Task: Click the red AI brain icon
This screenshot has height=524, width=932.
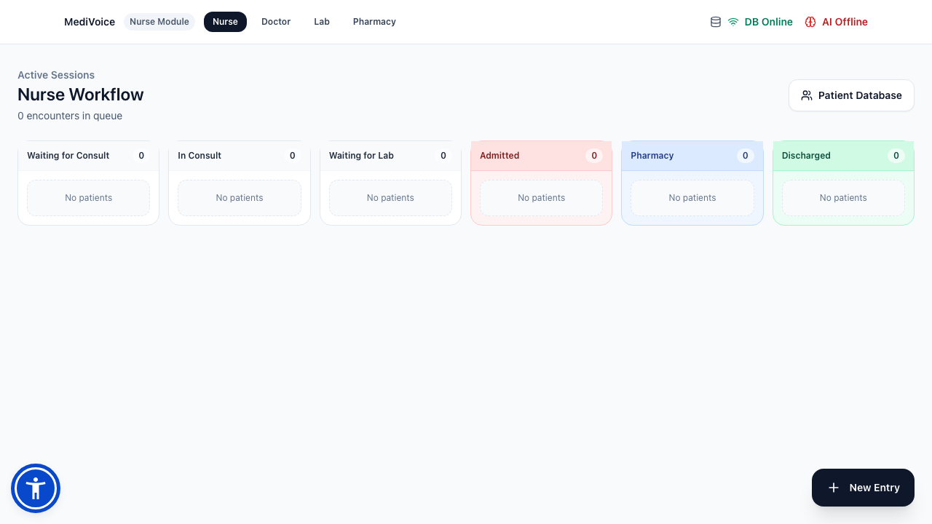Action: click(810, 22)
